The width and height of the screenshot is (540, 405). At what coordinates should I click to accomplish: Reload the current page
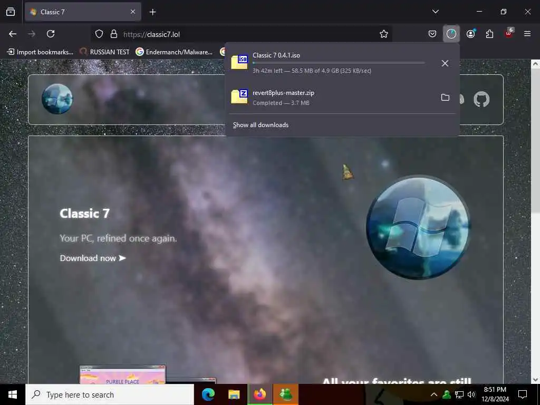(51, 34)
